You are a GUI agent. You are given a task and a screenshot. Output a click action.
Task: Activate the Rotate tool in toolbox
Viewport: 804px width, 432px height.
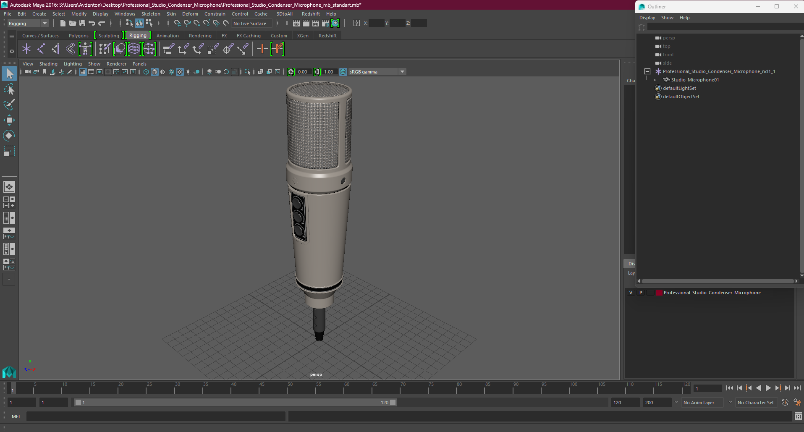pyautogui.click(x=9, y=135)
